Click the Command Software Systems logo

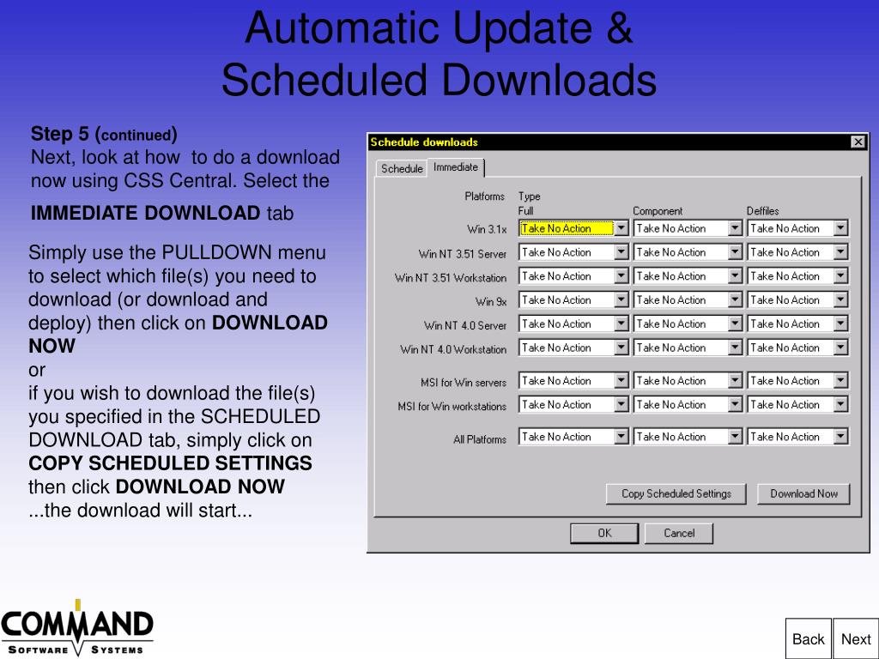click(76, 627)
